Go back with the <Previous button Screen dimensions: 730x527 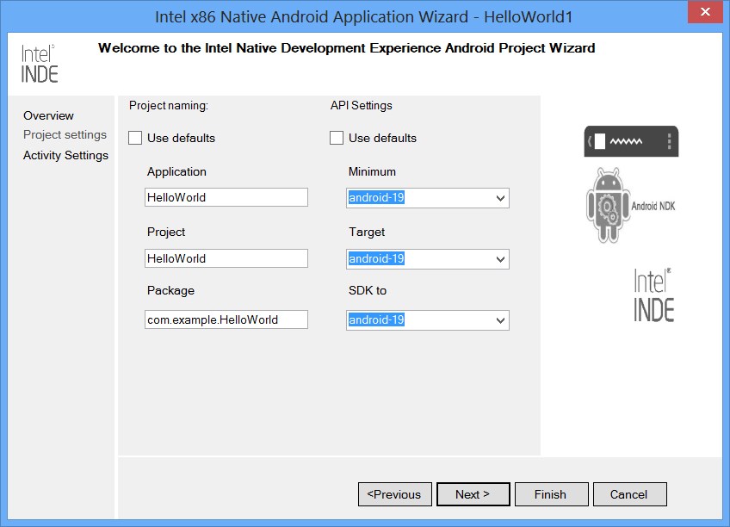pos(394,494)
